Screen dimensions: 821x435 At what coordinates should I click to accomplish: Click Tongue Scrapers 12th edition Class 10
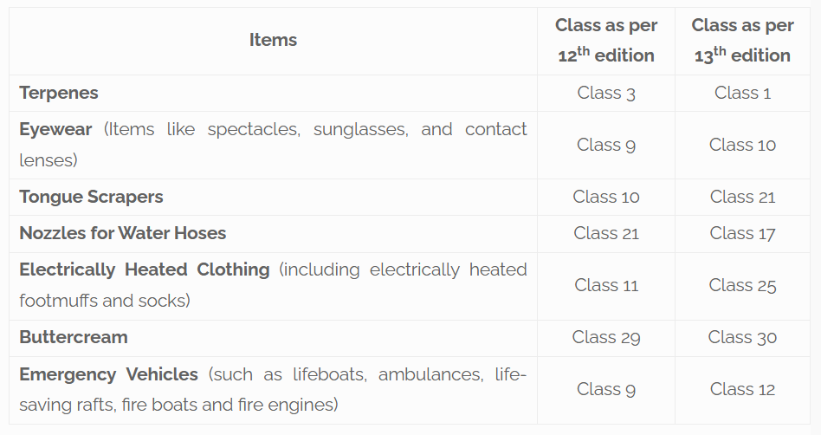pos(606,197)
